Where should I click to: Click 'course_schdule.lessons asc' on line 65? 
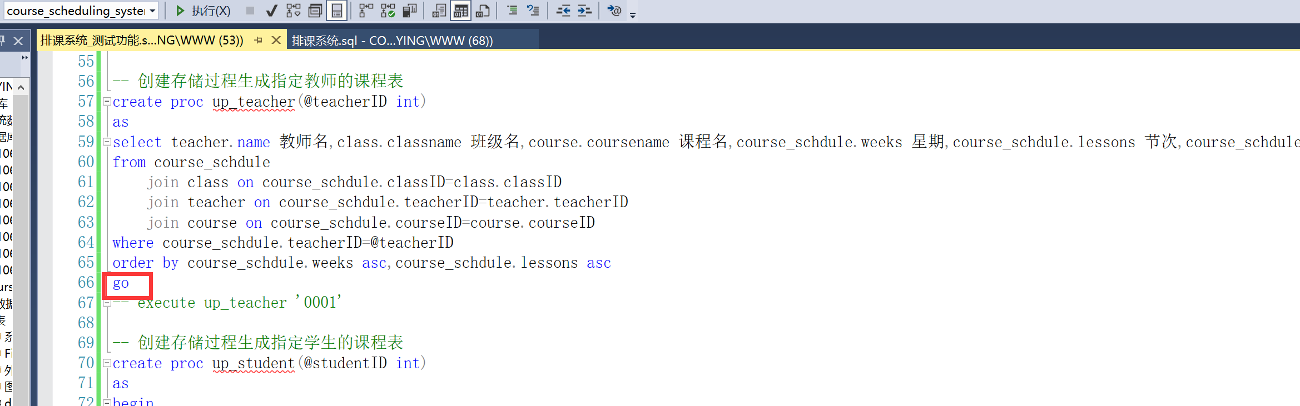(503, 263)
